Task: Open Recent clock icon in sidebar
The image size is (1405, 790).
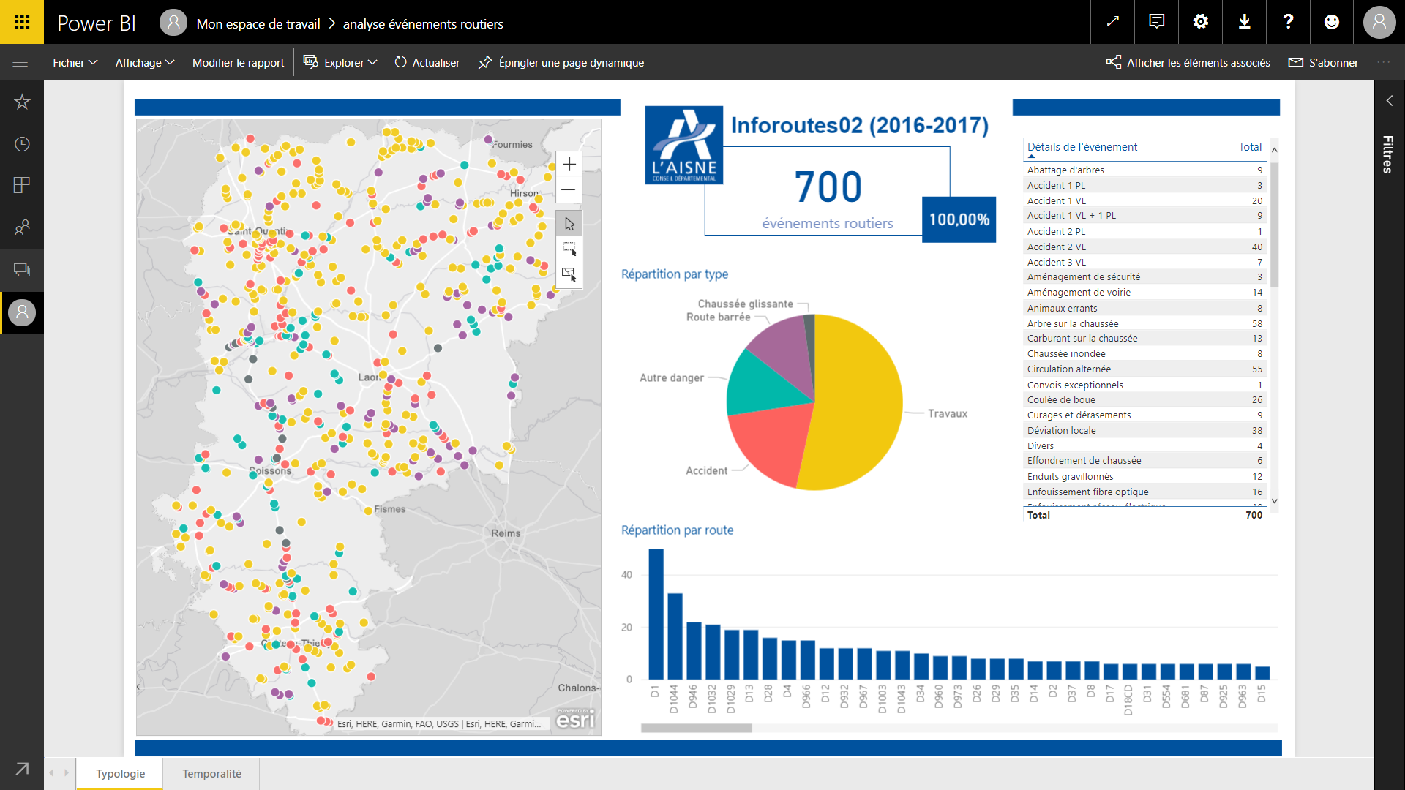Action: tap(22, 144)
